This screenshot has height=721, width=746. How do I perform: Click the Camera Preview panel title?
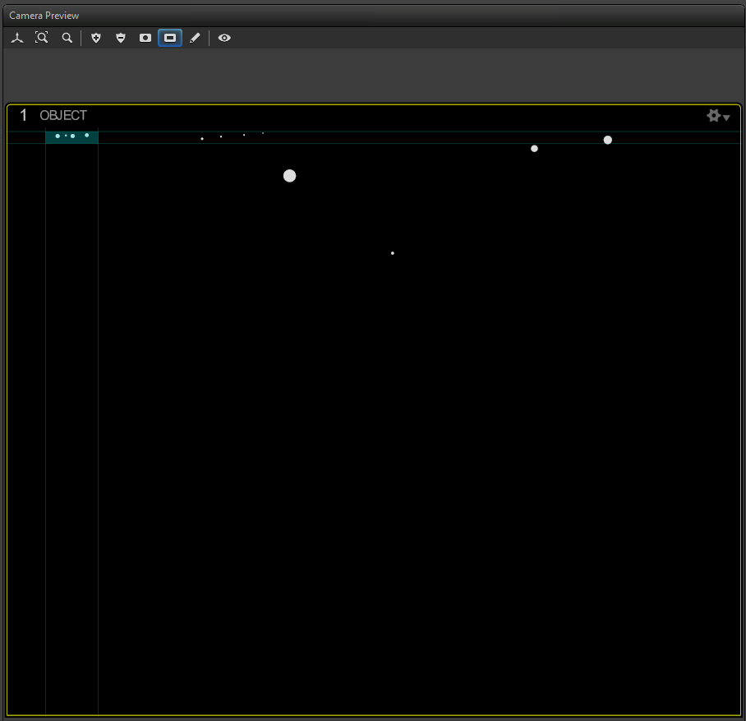pyautogui.click(x=44, y=16)
